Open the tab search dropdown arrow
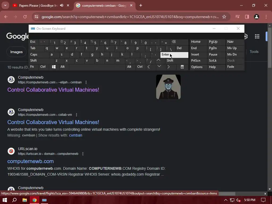Viewport: 272px width, 204px height. [x=5, y=5]
